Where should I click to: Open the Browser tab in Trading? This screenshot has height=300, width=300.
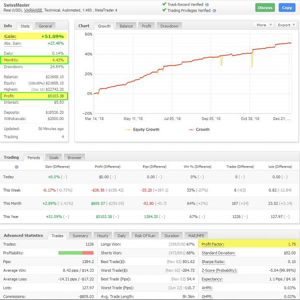pos(74,157)
